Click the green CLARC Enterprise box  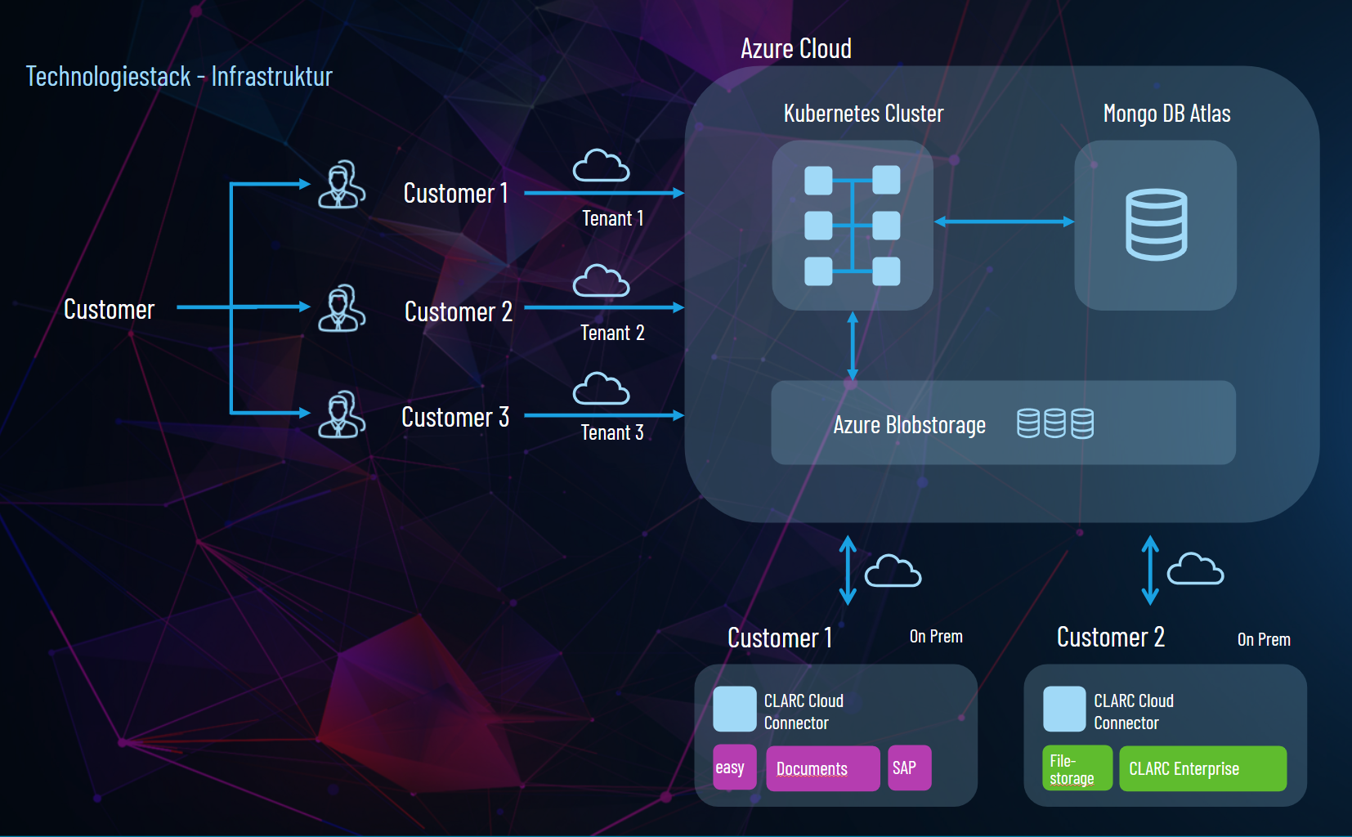[x=1203, y=768]
